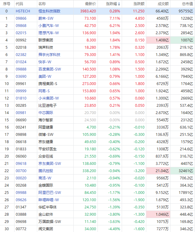Open stock code 09866 link

click(21, 18)
